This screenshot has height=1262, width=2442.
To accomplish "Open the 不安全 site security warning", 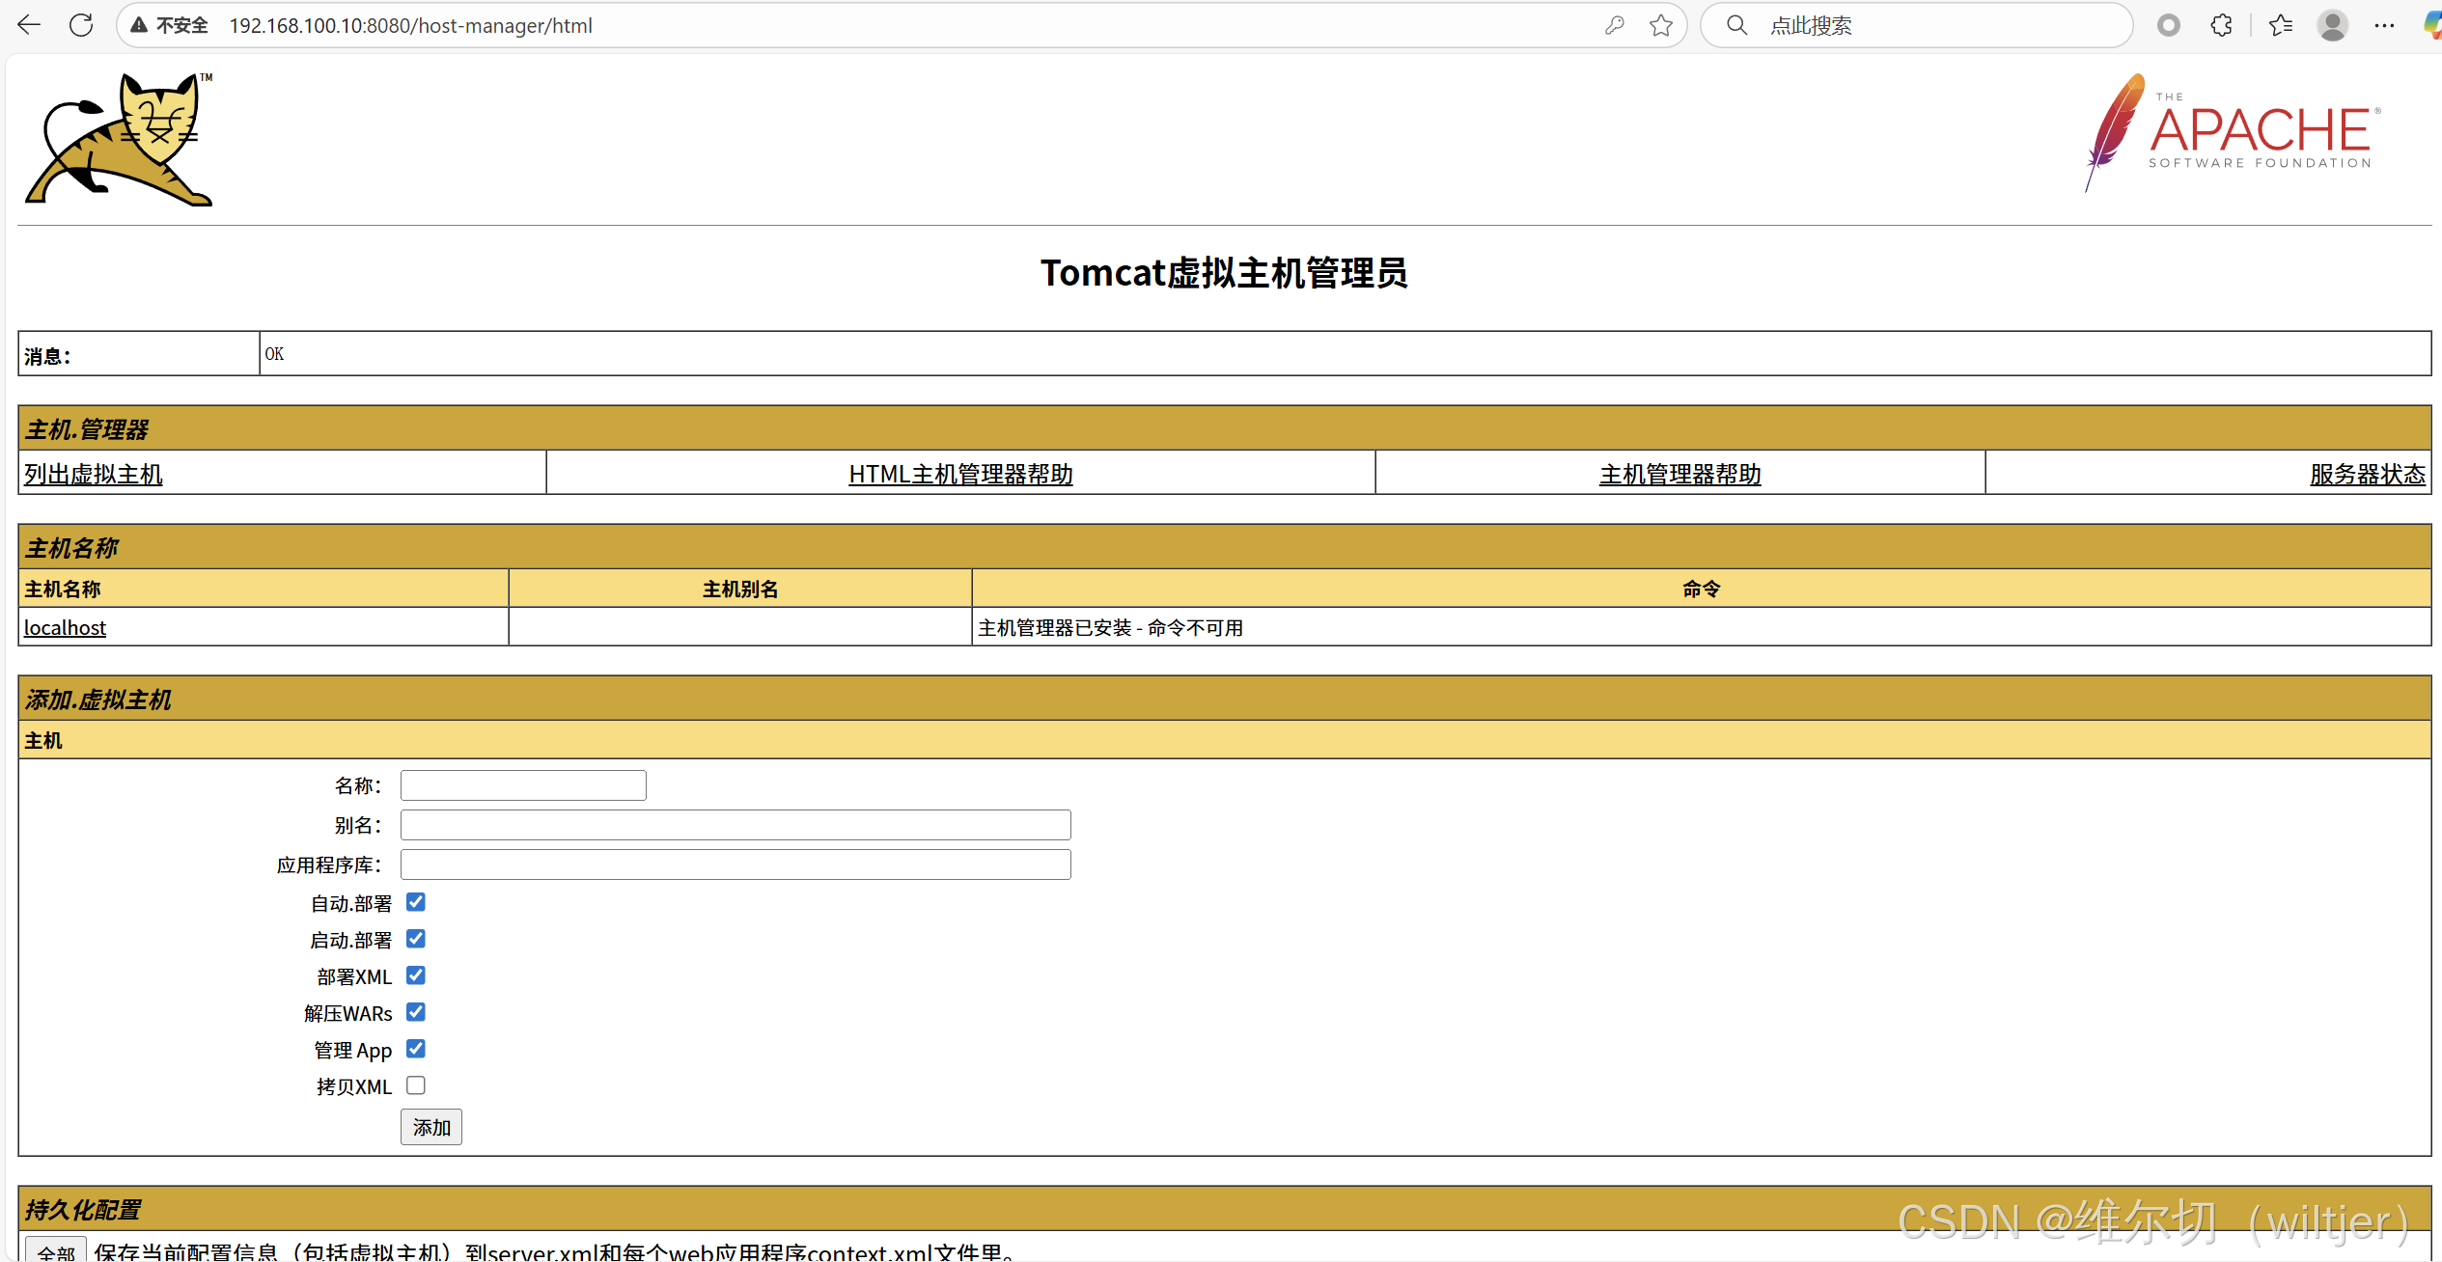I will (x=170, y=25).
